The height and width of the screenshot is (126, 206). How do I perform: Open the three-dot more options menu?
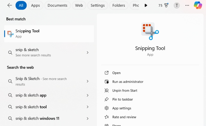pos(187,5)
